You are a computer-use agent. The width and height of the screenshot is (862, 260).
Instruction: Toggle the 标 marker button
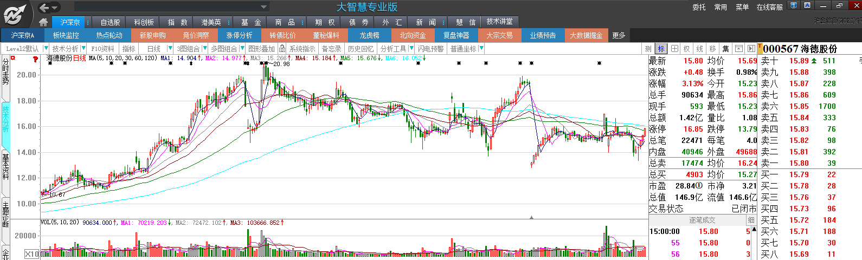[x=661, y=49]
